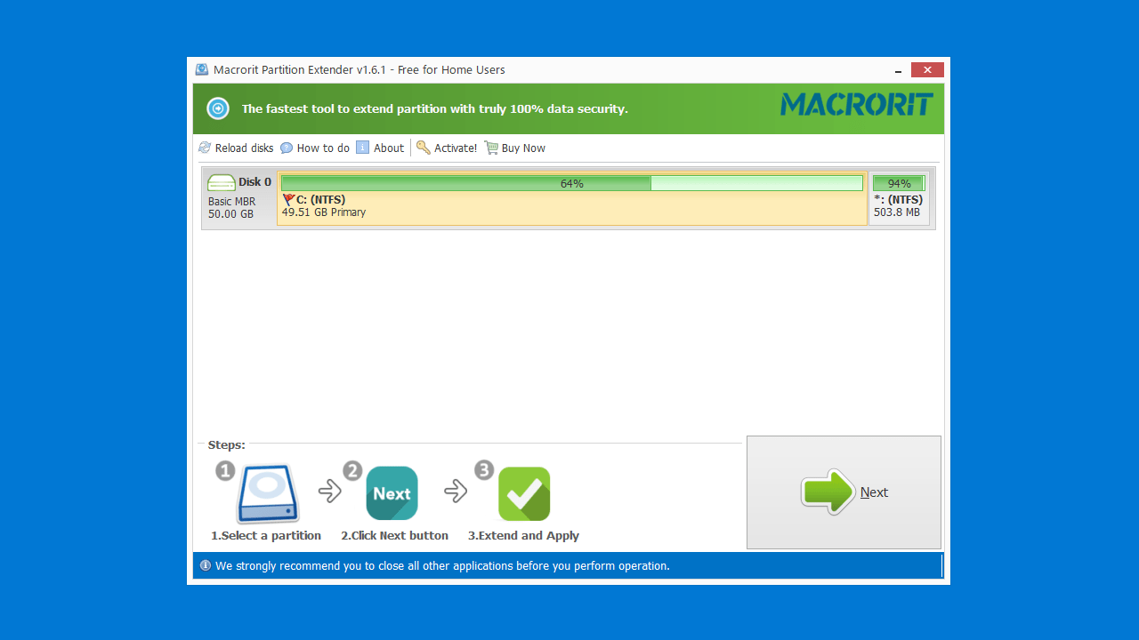The image size is (1139, 640).
Task: Click the "3.Extend and Apply" step caption
Action: pos(523,536)
